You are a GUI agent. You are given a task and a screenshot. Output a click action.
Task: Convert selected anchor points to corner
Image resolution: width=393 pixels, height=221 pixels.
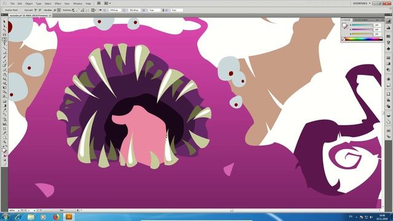pos(36,10)
